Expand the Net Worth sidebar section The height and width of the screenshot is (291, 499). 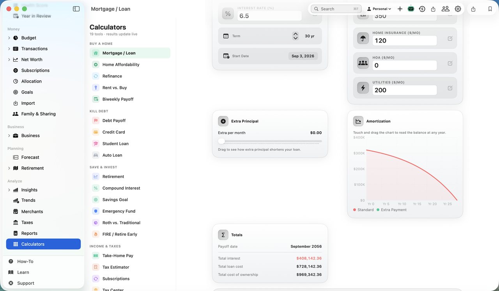(9, 60)
